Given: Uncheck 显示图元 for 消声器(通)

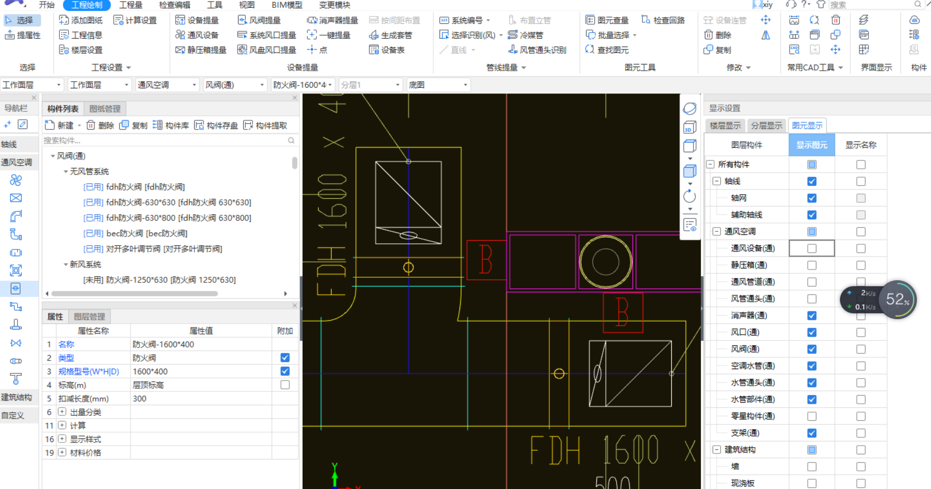Looking at the screenshot, I should tap(812, 316).
